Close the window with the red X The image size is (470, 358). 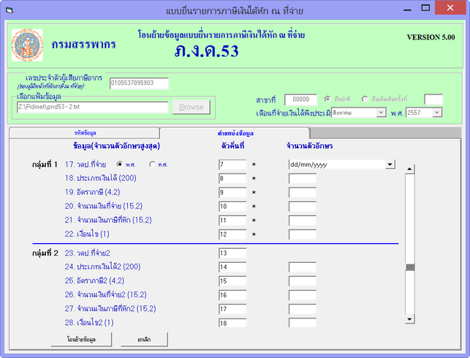pos(450,7)
